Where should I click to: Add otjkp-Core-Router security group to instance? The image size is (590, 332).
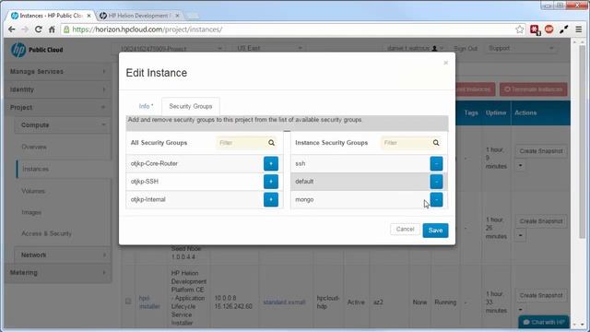271,164
